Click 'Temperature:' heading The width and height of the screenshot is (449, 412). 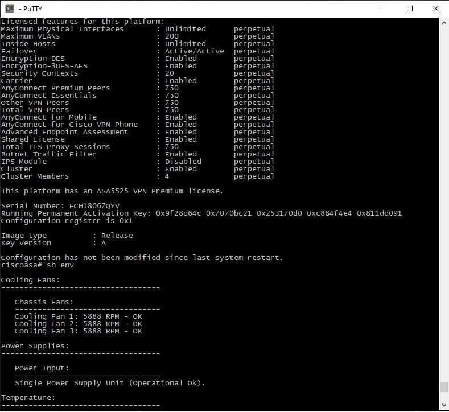click(x=28, y=398)
